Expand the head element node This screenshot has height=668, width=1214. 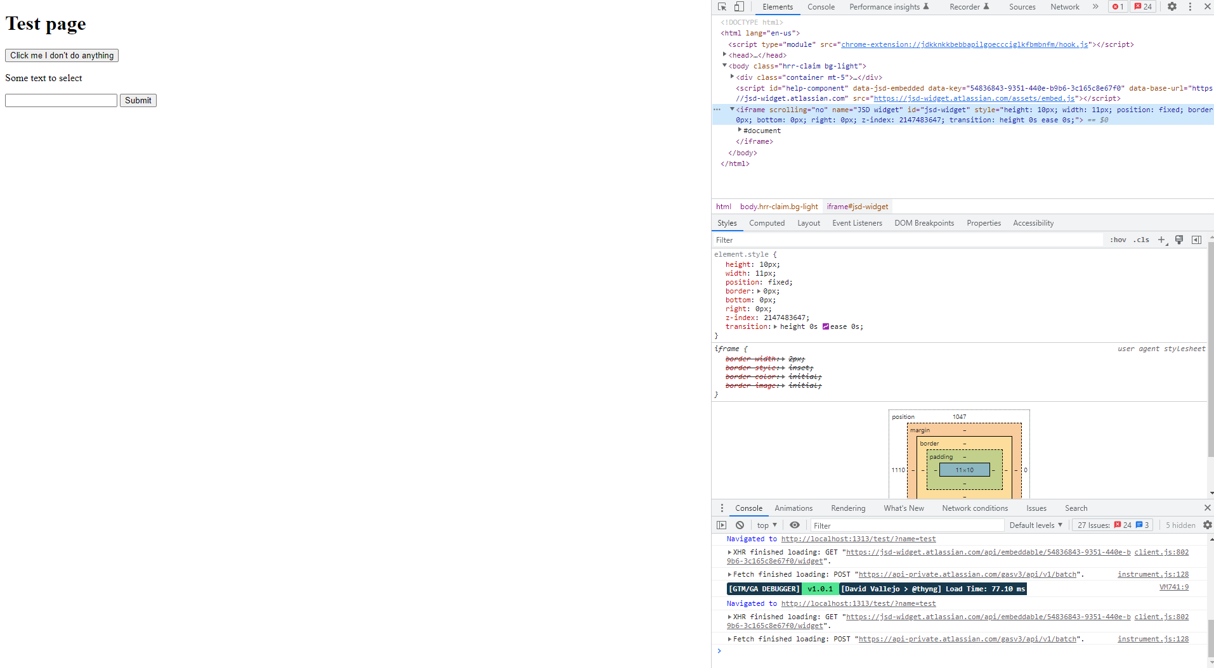pos(724,55)
